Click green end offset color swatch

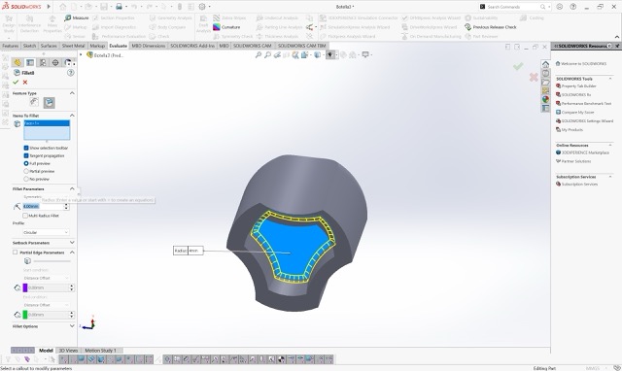click(x=25, y=315)
